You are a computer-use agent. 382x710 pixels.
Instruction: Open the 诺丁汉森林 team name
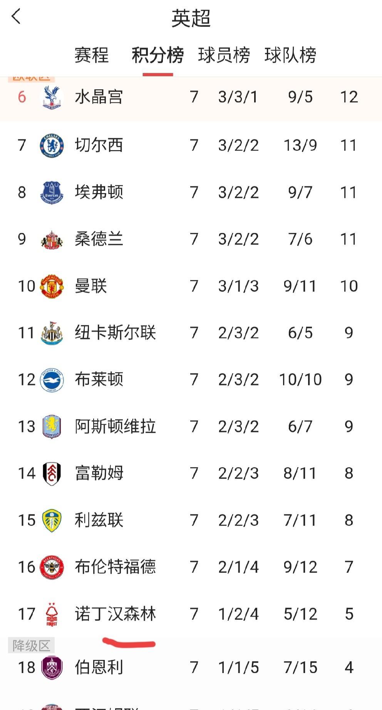[115, 614]
